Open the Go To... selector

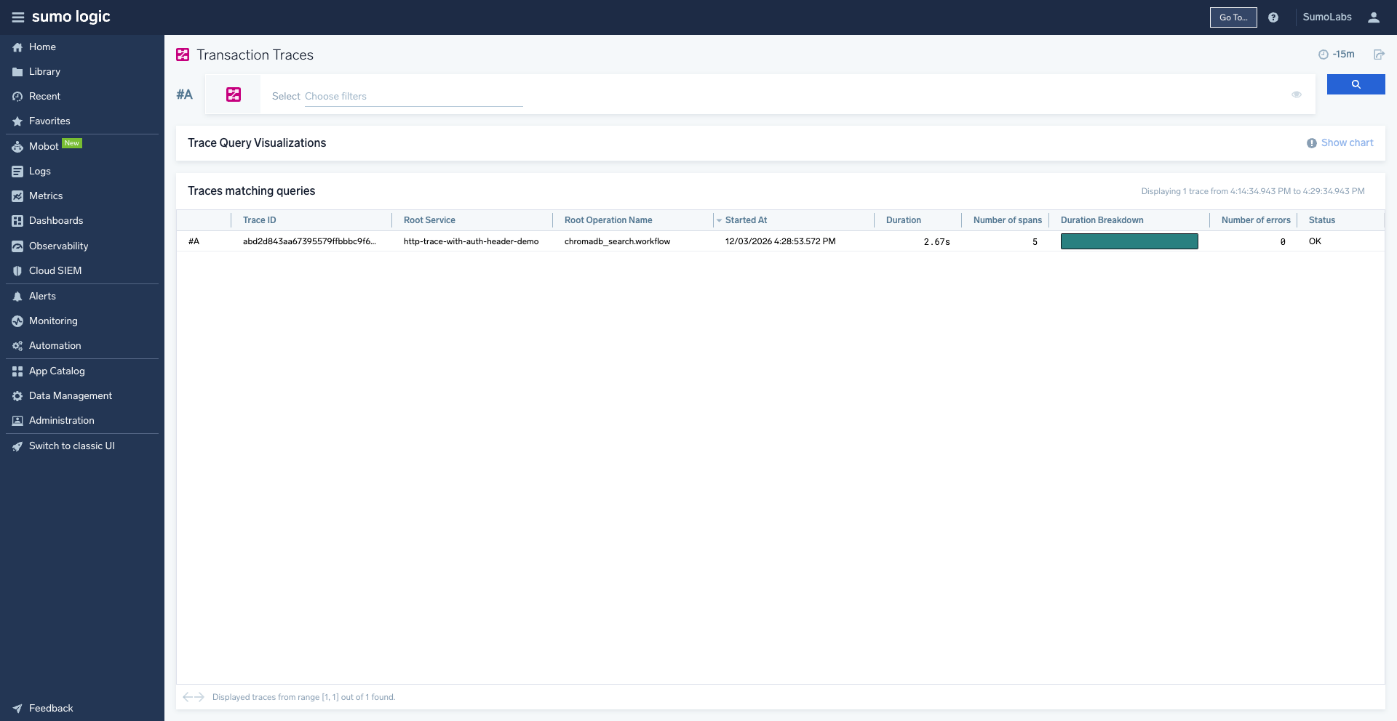pyautogui.click(x=1233, y=17)
